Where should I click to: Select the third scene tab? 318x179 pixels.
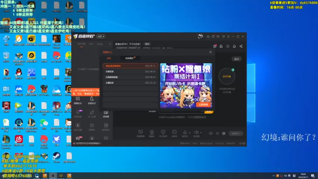coord(100,44)
